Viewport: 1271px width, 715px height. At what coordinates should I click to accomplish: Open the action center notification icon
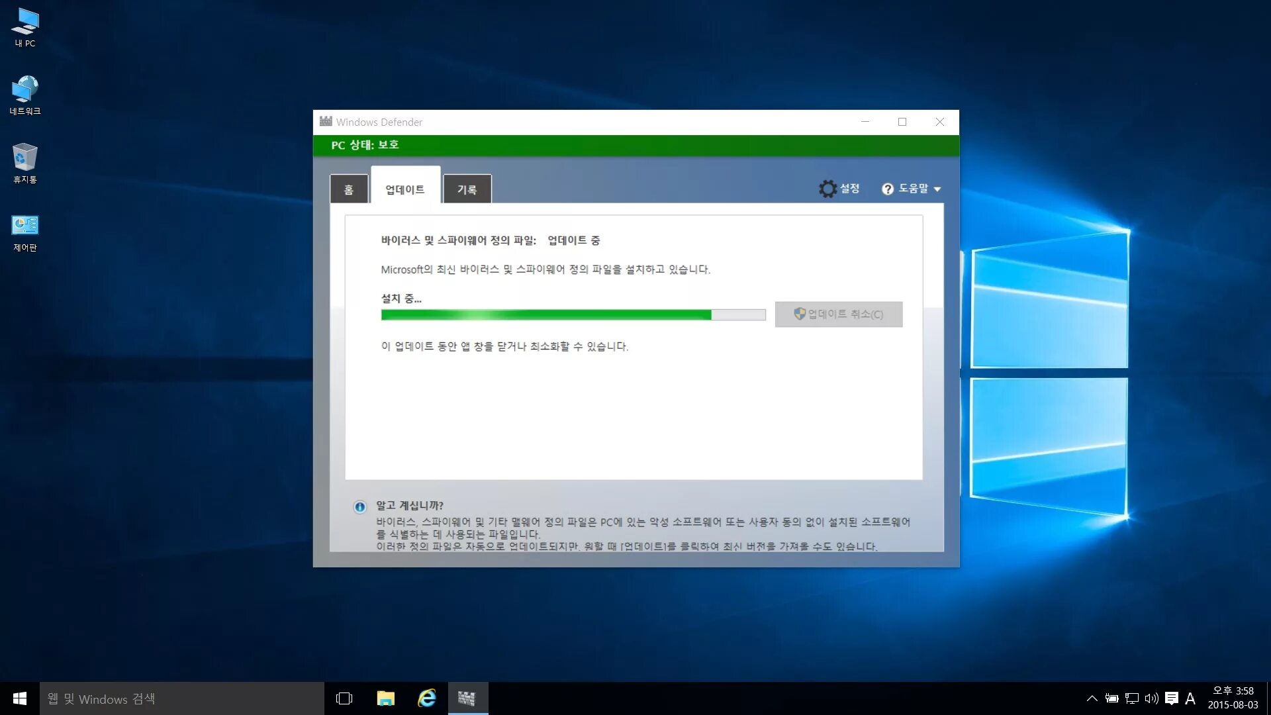click(1171, 698)
